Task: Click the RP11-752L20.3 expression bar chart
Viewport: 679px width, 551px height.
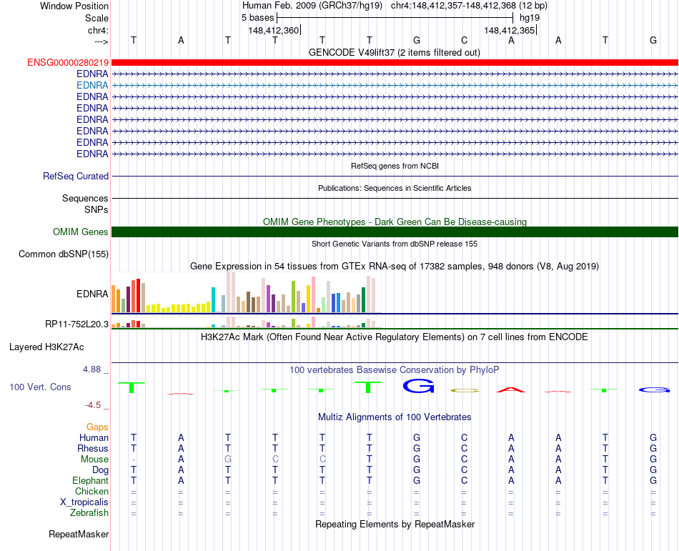Action: [x=246, y=322]
